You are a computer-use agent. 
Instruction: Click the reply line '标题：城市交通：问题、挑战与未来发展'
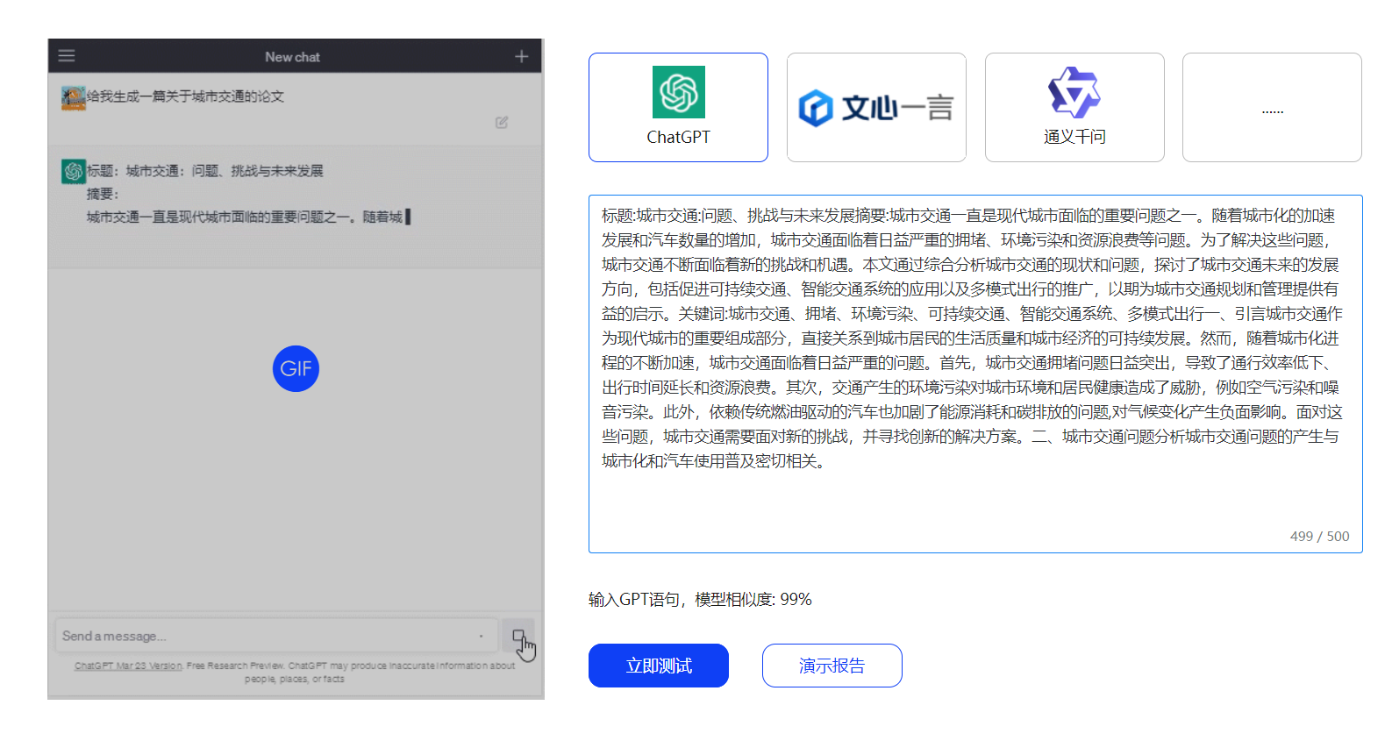click(205, 170)
